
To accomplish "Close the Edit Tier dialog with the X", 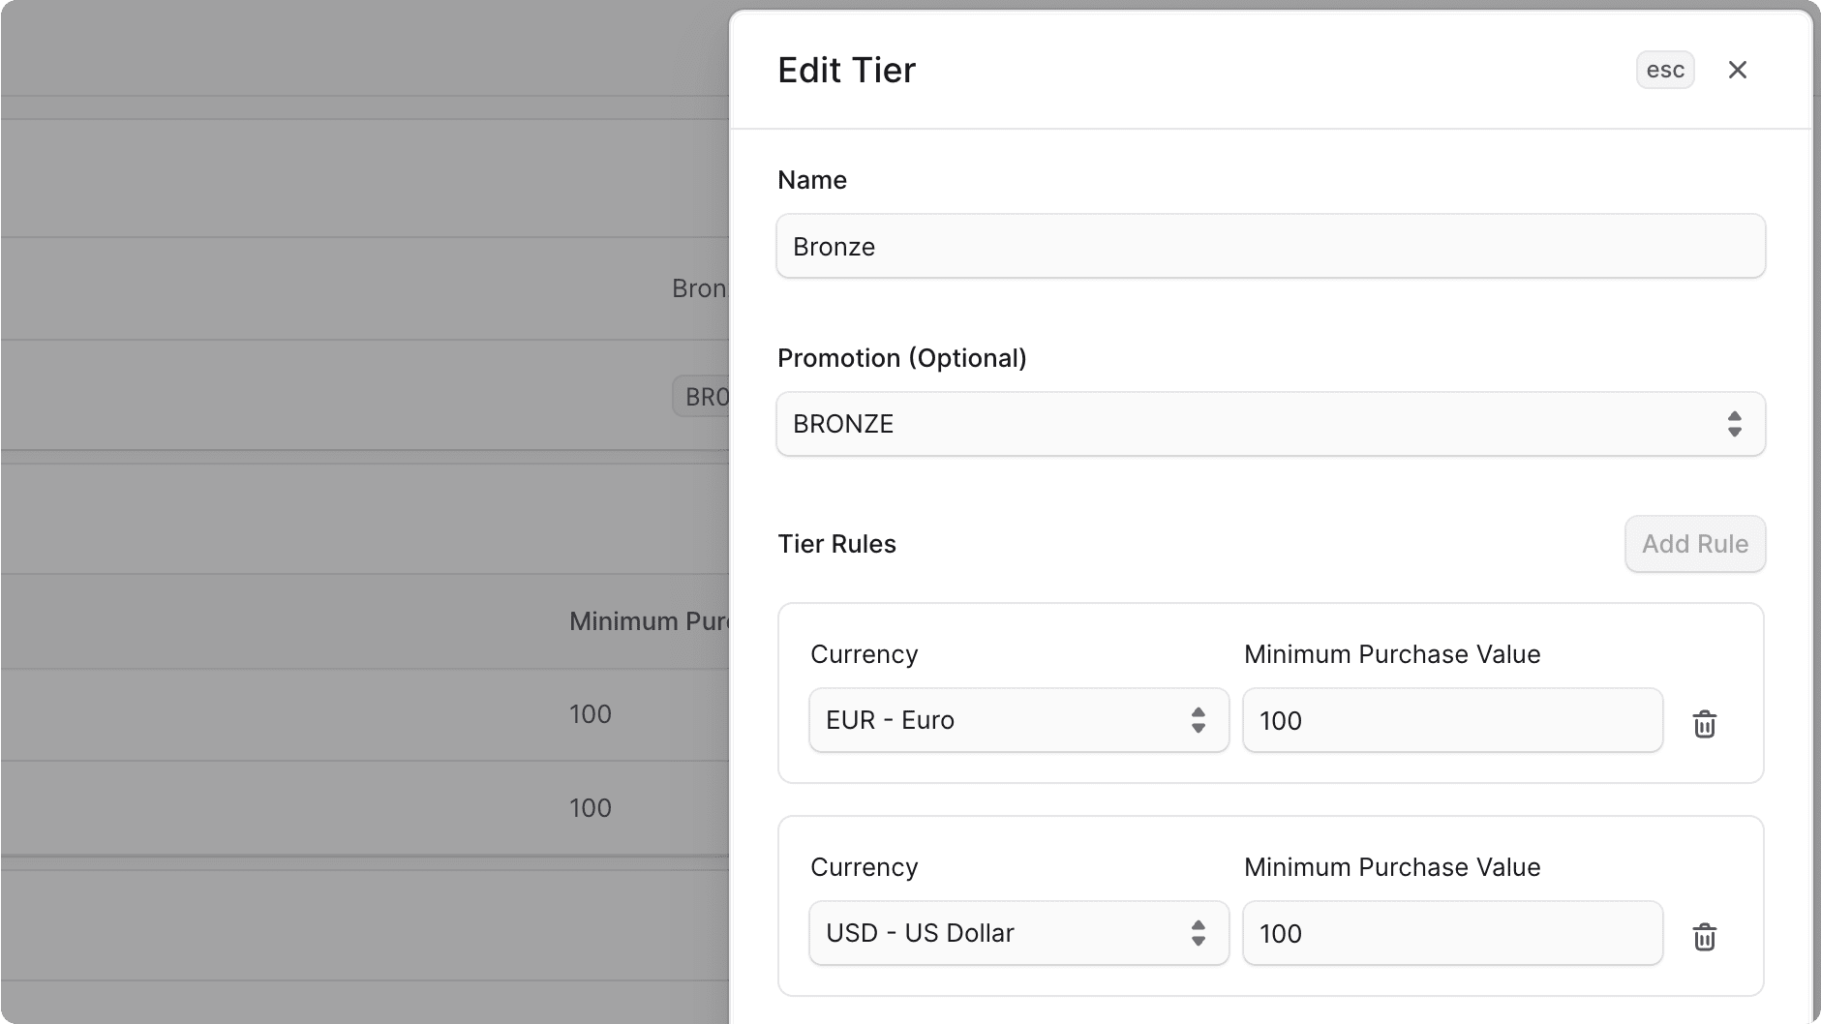I will 1738,69.
